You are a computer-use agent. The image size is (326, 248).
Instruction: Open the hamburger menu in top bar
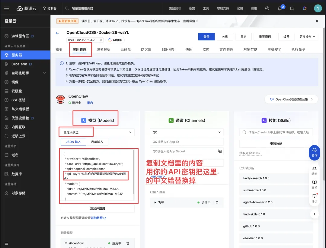click(x=6, y=8)
